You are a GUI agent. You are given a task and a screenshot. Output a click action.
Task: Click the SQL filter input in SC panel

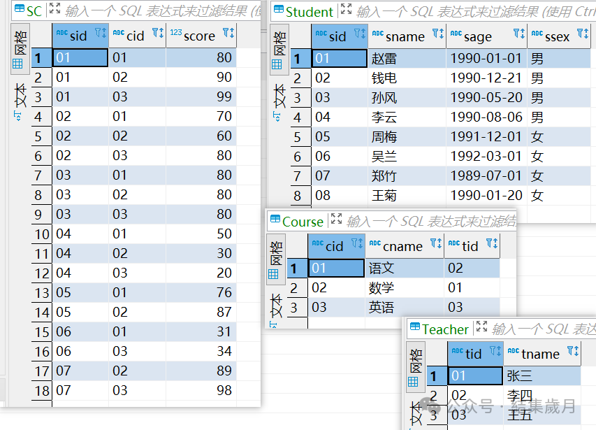162,11
